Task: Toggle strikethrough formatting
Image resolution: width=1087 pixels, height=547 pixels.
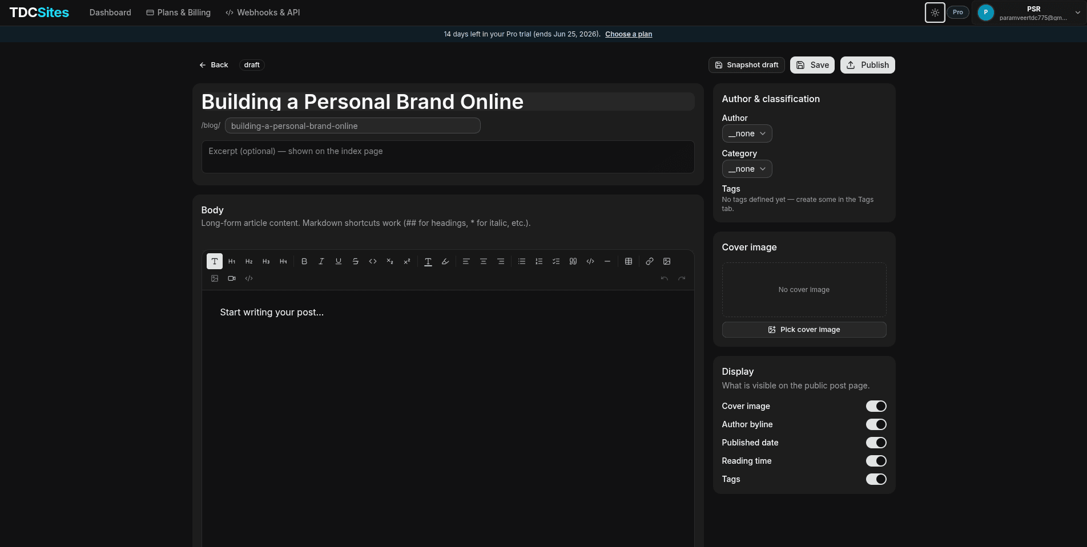Action: tap(356, 261)
